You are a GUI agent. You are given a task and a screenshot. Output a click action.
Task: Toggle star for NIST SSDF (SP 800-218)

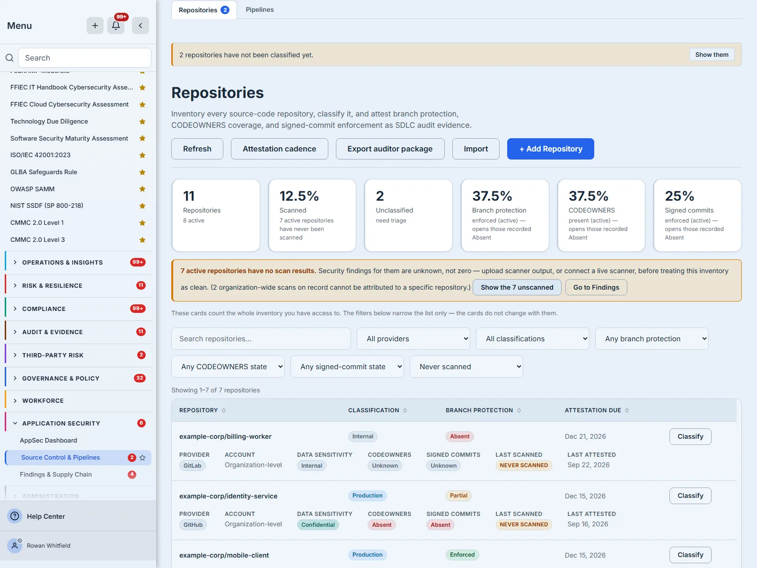(x=142, y=206)
